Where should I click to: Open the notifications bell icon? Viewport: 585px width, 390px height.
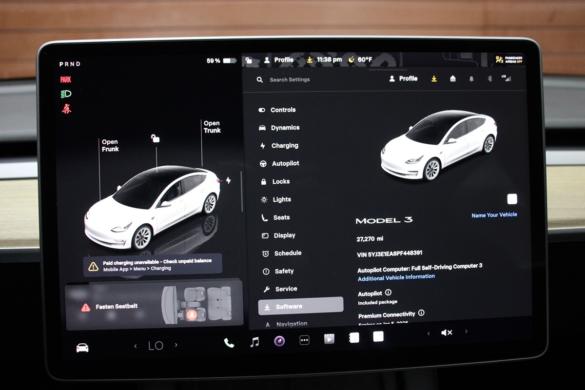471,78
